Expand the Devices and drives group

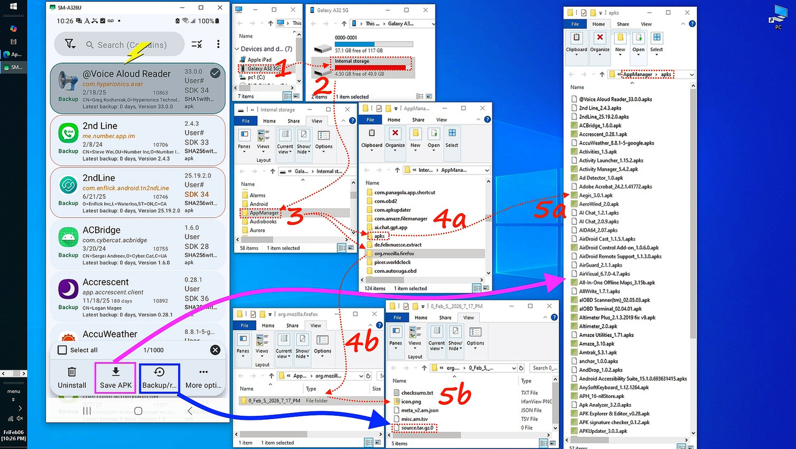coord(237,49)
